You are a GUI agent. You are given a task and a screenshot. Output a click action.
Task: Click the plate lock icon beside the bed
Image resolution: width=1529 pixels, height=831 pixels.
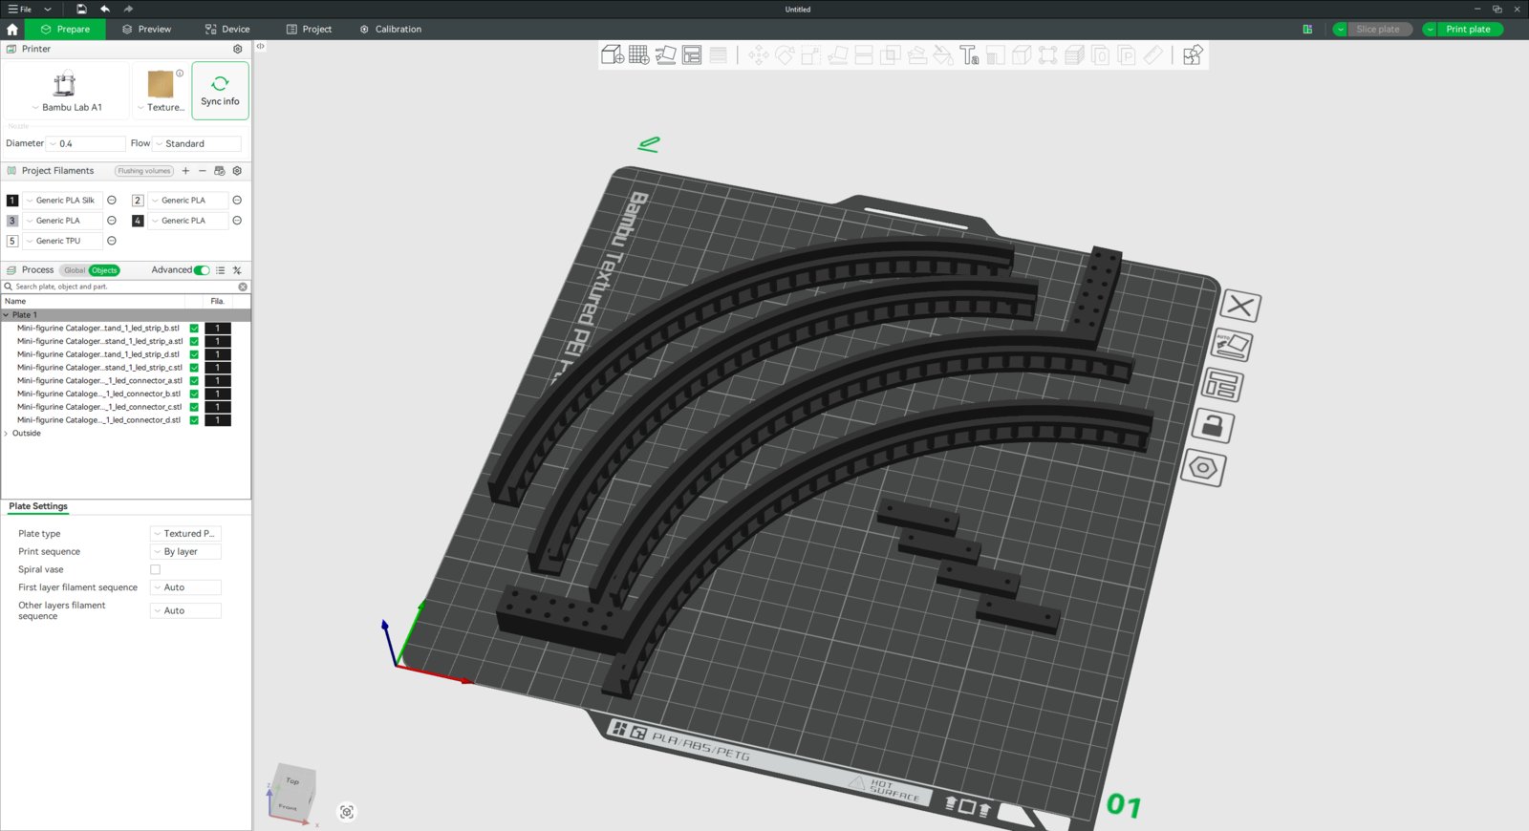pyautogui.click(x=1213, y=426)
